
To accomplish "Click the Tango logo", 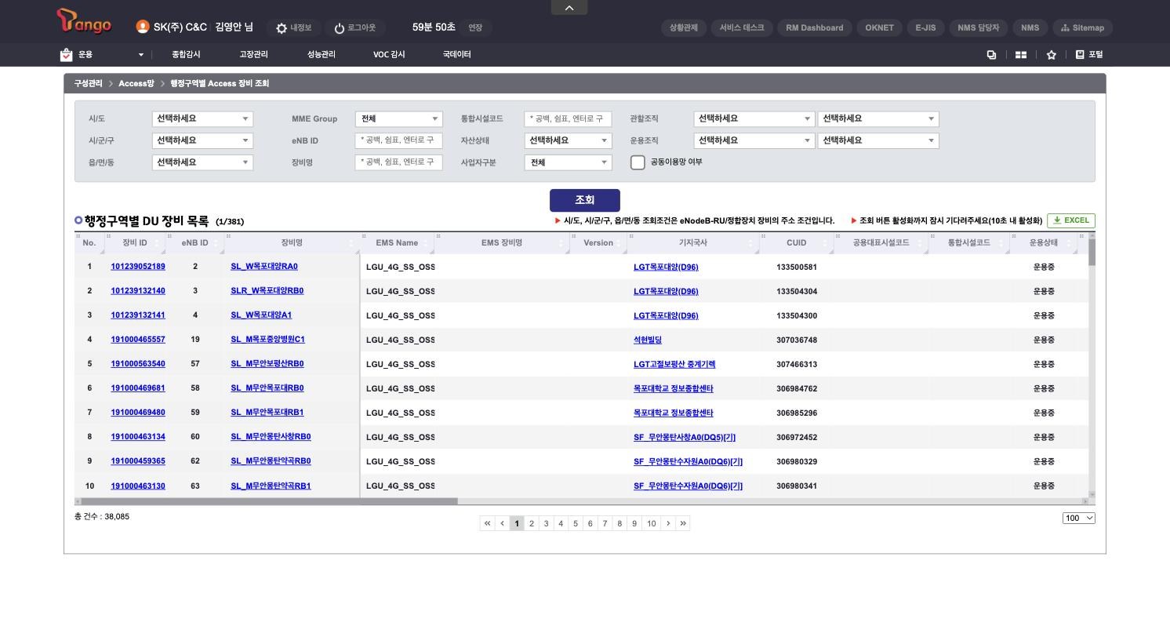I will click(84, 21).
